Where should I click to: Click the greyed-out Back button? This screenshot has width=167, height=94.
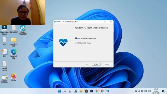click(87, 64)
